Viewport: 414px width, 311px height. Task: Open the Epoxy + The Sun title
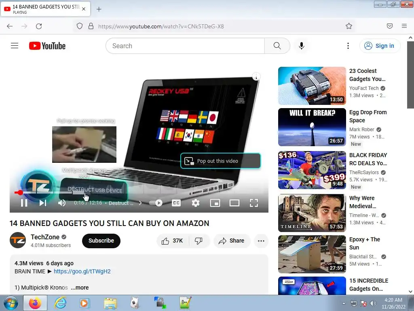[364, 243]
